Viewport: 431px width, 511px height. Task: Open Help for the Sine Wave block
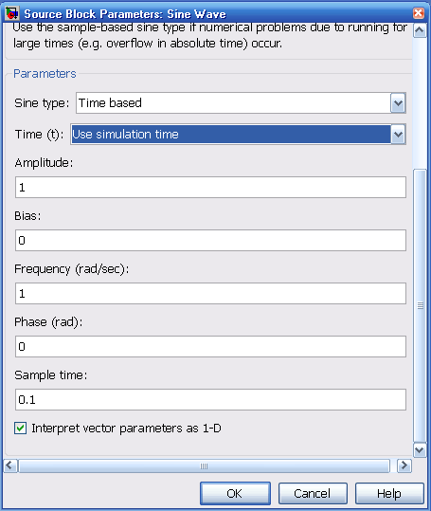pos(389,493)
